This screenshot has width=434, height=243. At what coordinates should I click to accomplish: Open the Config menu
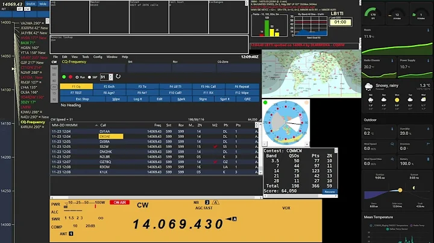point(98,57)
